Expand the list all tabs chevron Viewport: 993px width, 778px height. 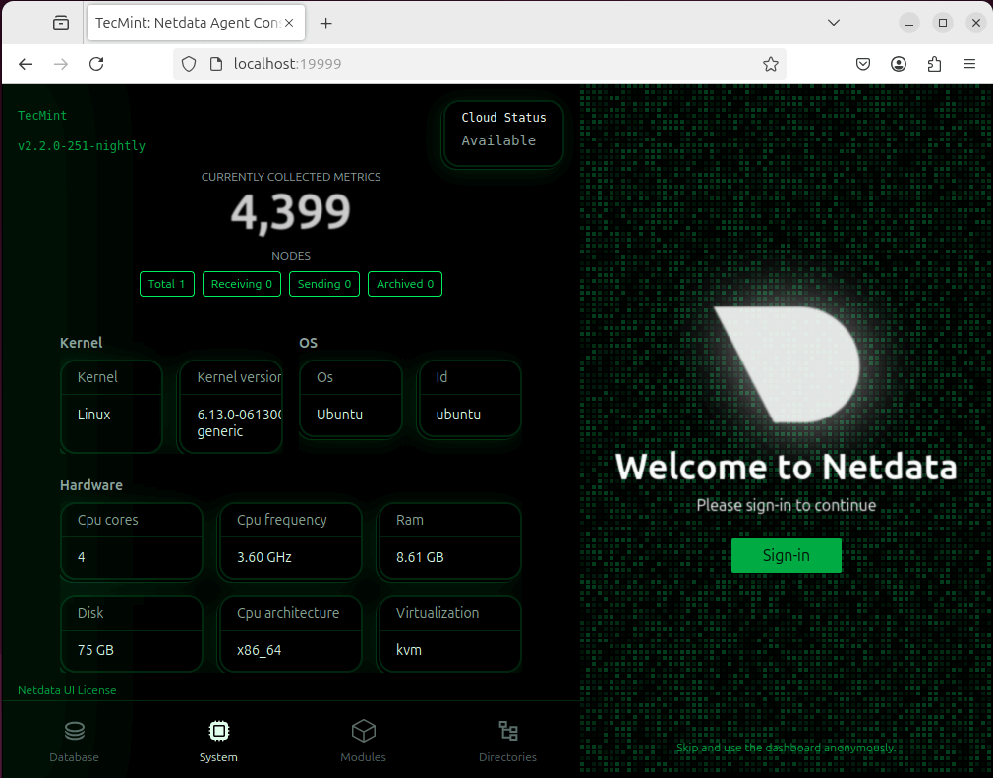pyautogui.click(x=834, y=23)
